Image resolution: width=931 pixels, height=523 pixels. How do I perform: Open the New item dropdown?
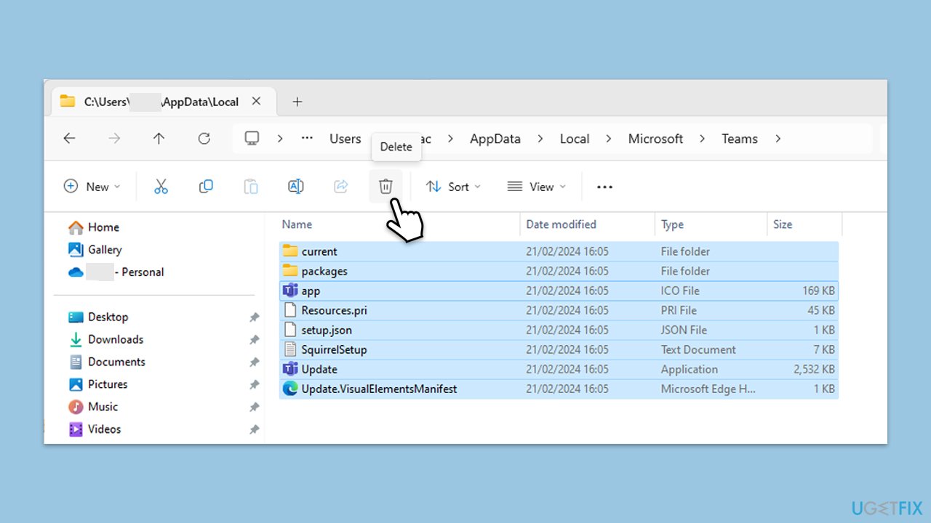pyautogui.click(x=92, y=187)
